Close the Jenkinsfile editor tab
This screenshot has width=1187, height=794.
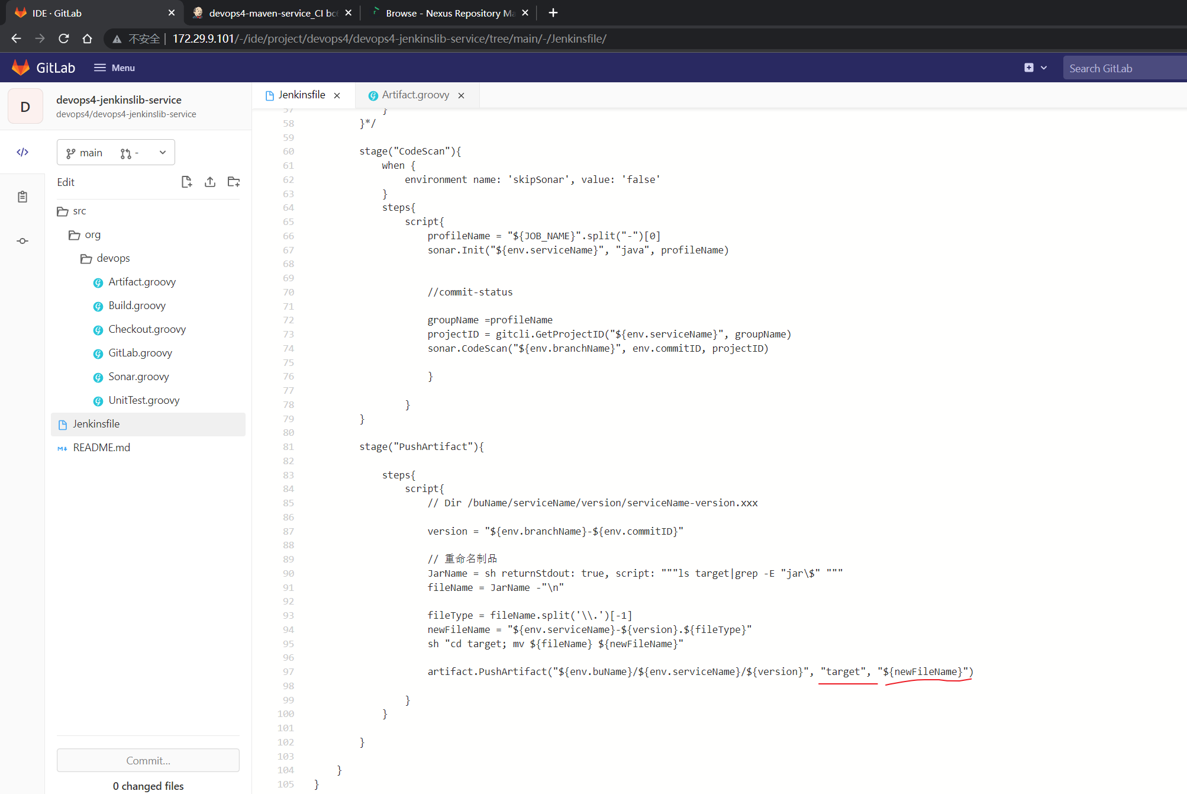pyautogui.click(x=337, y=95)
